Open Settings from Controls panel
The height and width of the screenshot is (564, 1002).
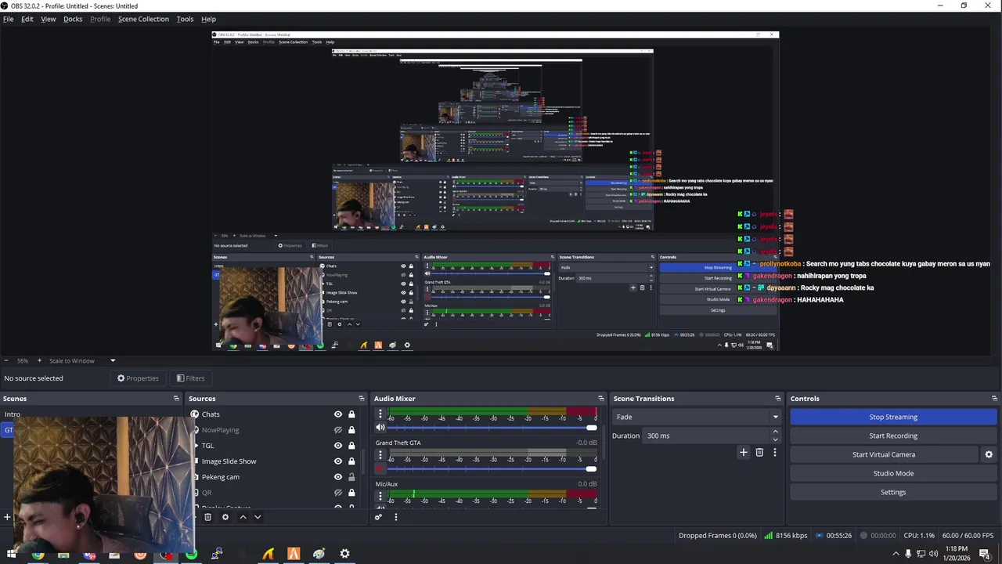pos(893,492)
